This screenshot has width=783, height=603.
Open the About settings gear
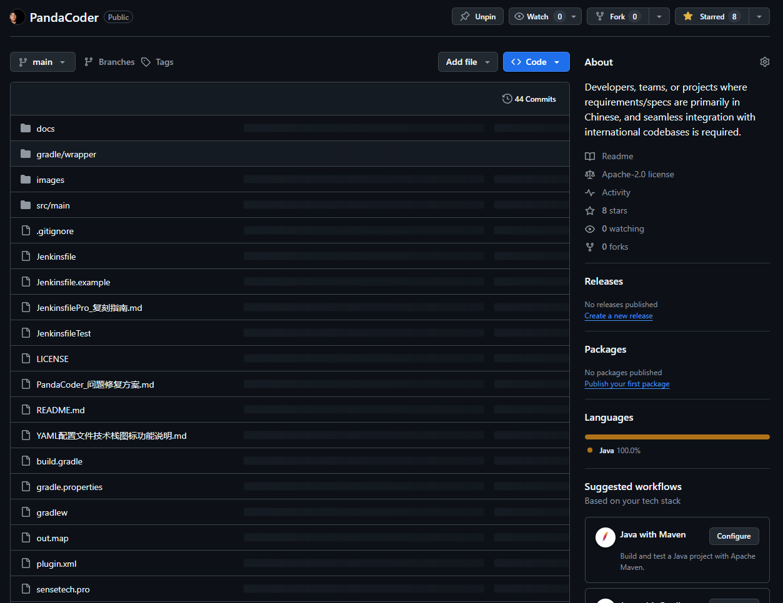(x=765, y=62)
